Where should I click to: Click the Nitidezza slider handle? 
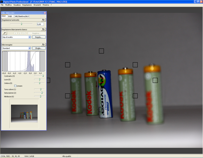click(41, 96)
